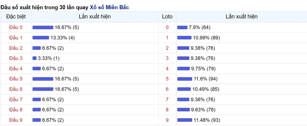Screen dimensions: 307x126
Task: Select Loto number 1 in the table
Action: 167,38
